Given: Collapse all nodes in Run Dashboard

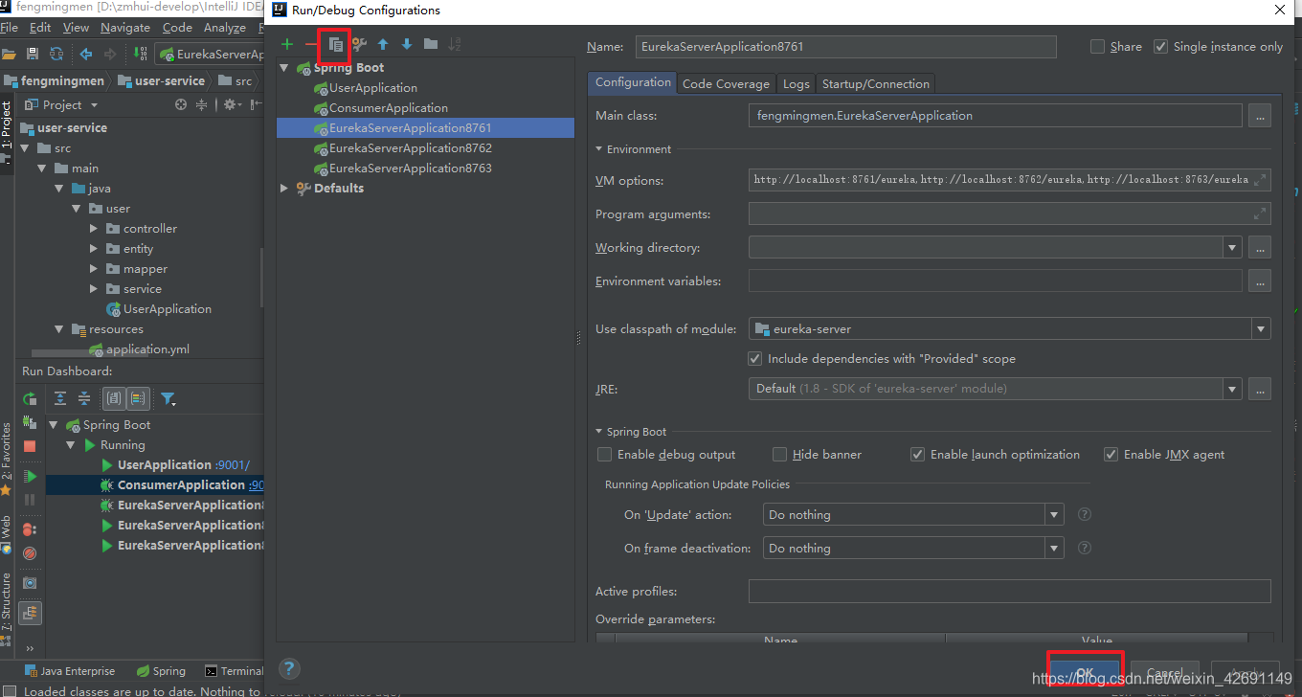Looking at the screenshot, I should point(84,399).
